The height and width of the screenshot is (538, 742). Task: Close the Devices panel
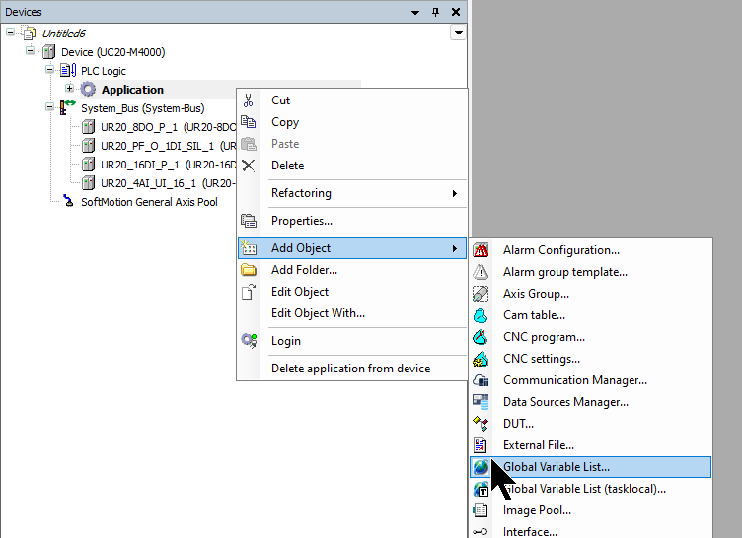tap(456, 12)
